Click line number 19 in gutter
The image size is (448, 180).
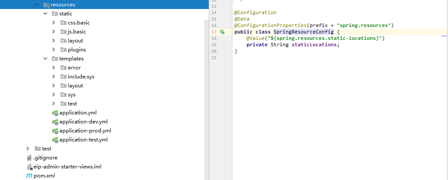[x=214, y=45]
